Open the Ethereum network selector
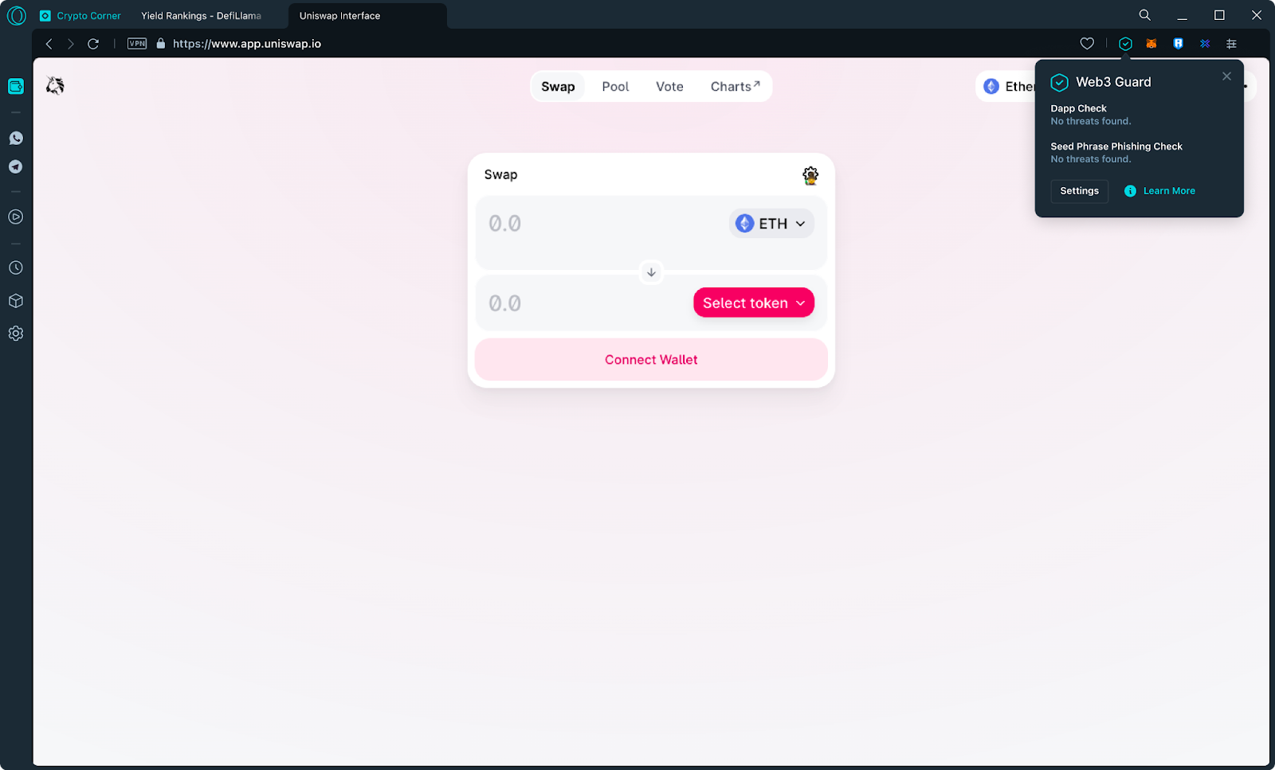Image resolution: width=1275 pixels, height=770 pixels. (x=1006, y=87)
